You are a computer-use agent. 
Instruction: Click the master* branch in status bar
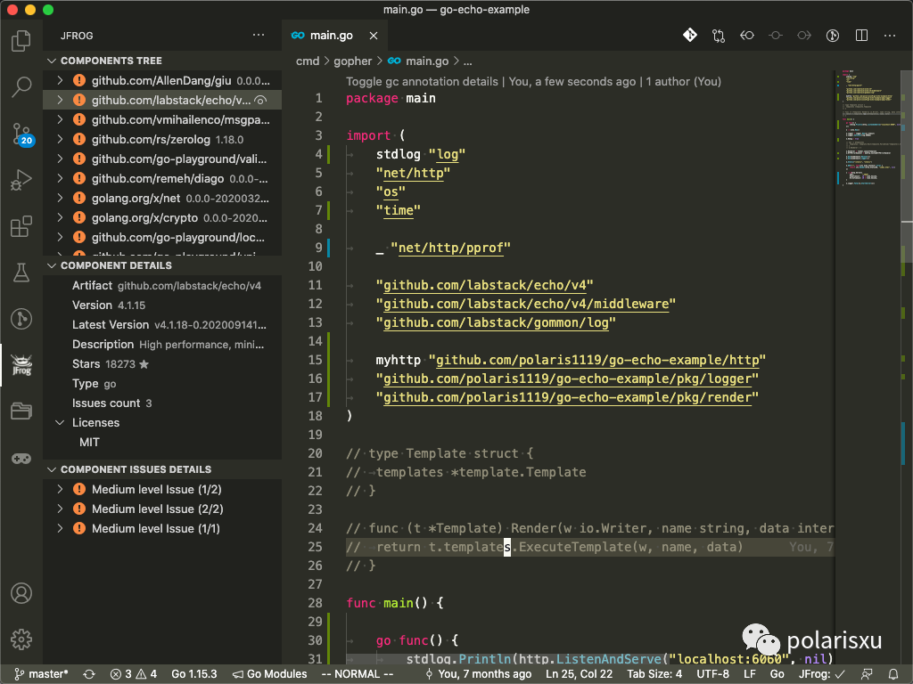click(x=41, y=674)
